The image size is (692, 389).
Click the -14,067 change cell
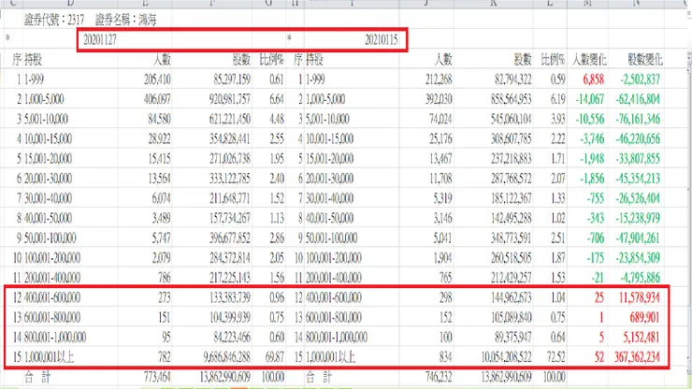(588, 99)
